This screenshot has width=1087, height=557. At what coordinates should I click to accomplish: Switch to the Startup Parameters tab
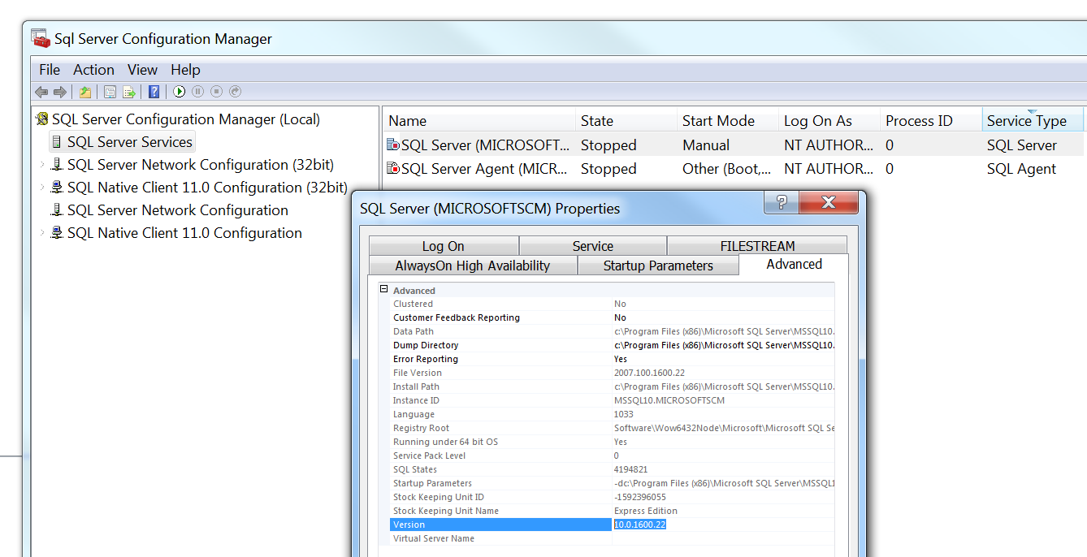pyautogui.click(x=658, y=266)
